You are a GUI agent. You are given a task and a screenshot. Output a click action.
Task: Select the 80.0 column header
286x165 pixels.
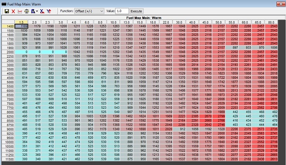[271, 22]
